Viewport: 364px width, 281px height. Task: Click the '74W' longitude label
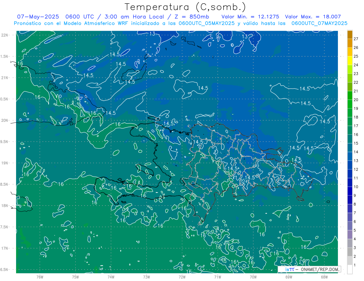[x=111, y=277]
